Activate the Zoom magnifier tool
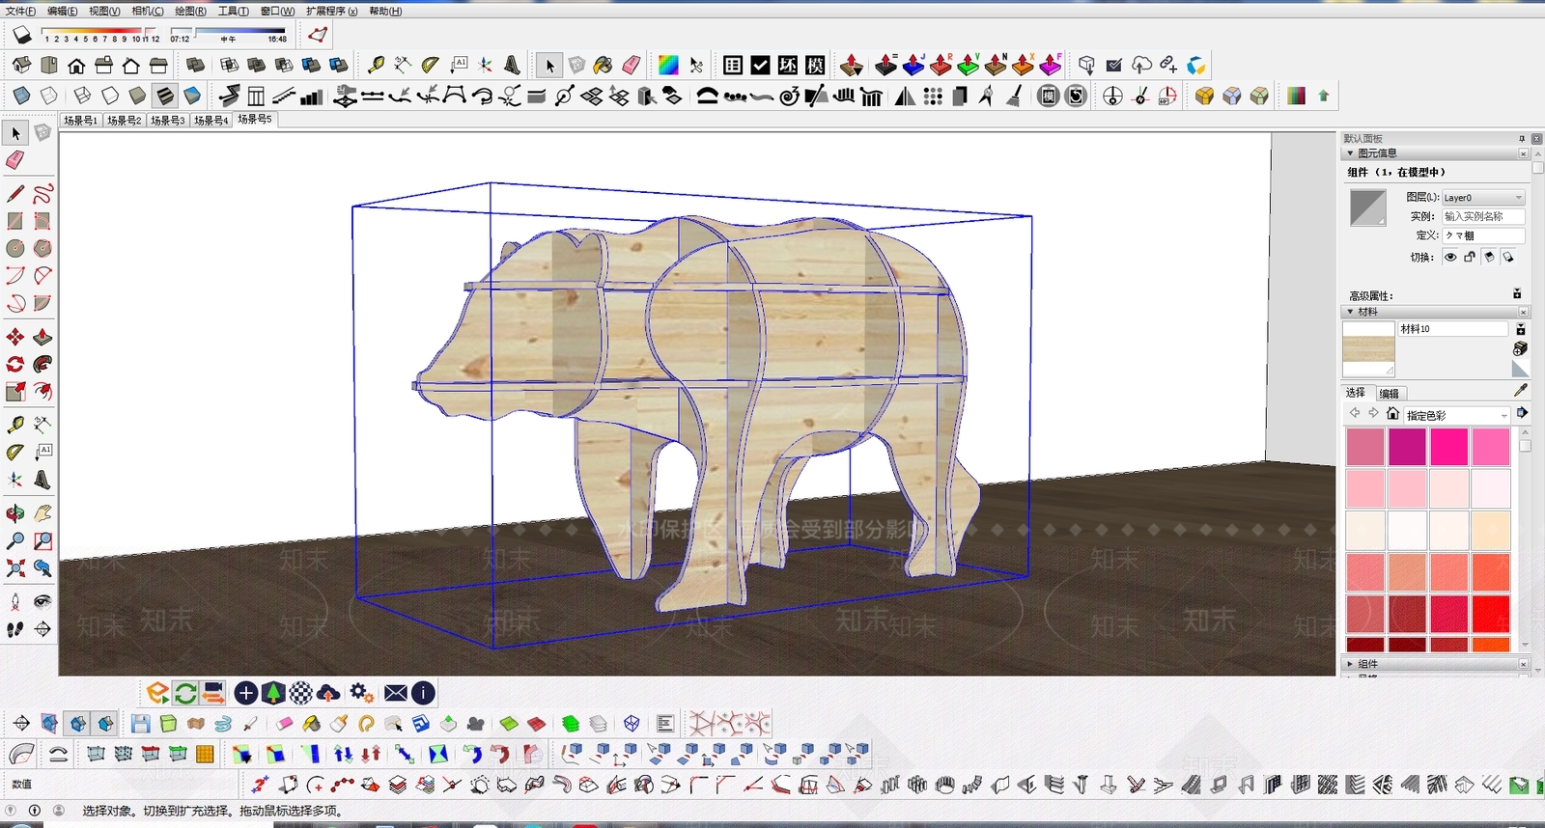1545x828 pixels. coord(15,541)
